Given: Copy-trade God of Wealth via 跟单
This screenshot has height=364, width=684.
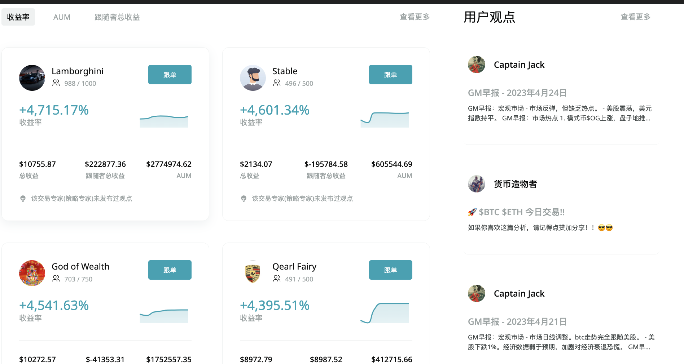Looking at the screenshot, I should [x=170, y=270].
